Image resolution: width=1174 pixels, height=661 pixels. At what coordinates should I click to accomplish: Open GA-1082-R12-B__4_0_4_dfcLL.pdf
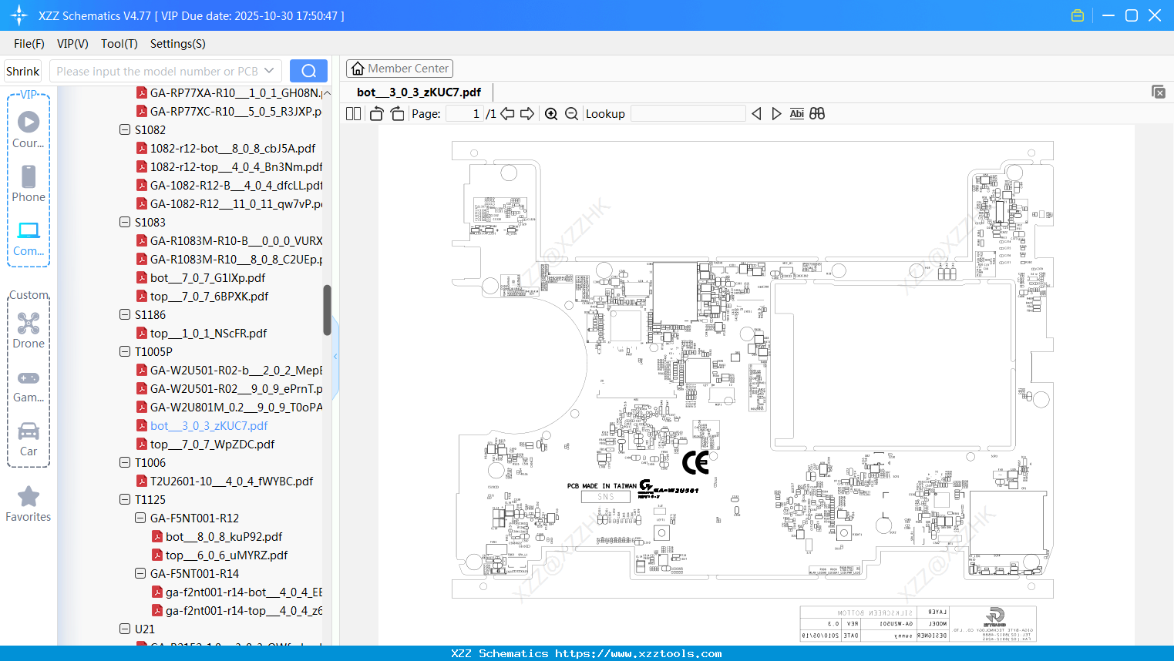(x=236, y=185)
